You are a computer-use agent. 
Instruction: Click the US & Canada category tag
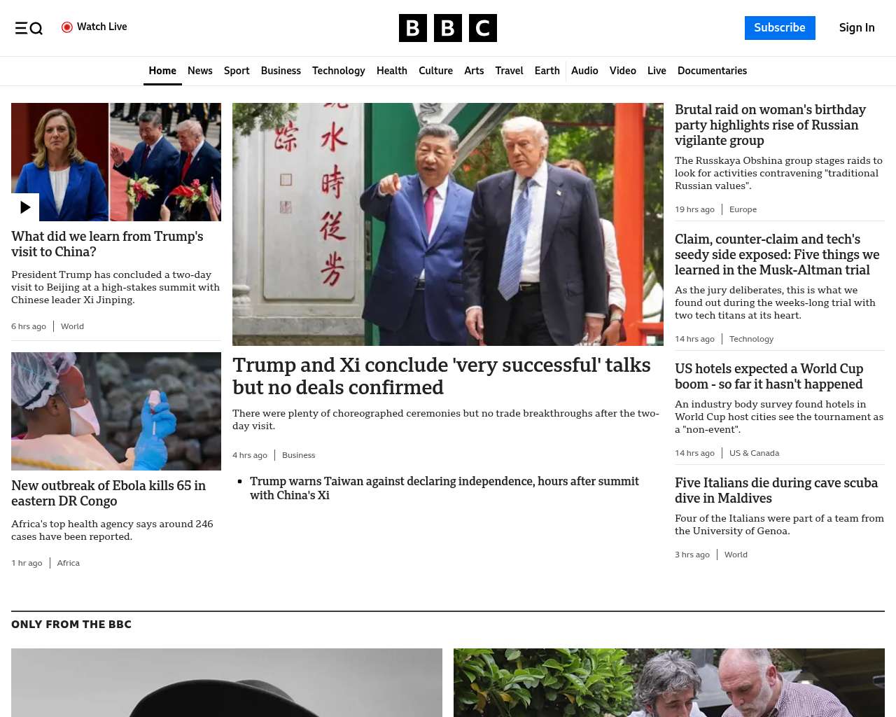click(754, 453)
